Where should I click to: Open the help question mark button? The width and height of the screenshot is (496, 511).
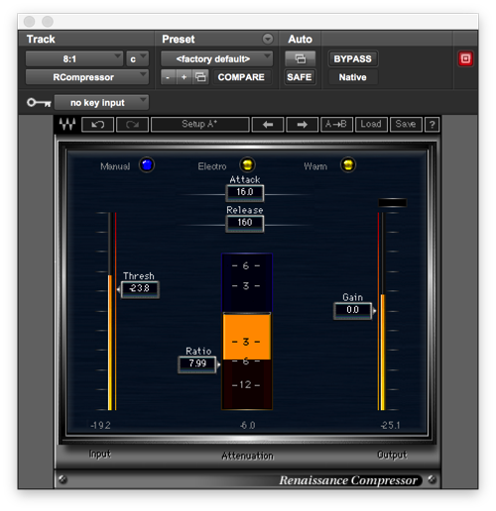[432, 125]
